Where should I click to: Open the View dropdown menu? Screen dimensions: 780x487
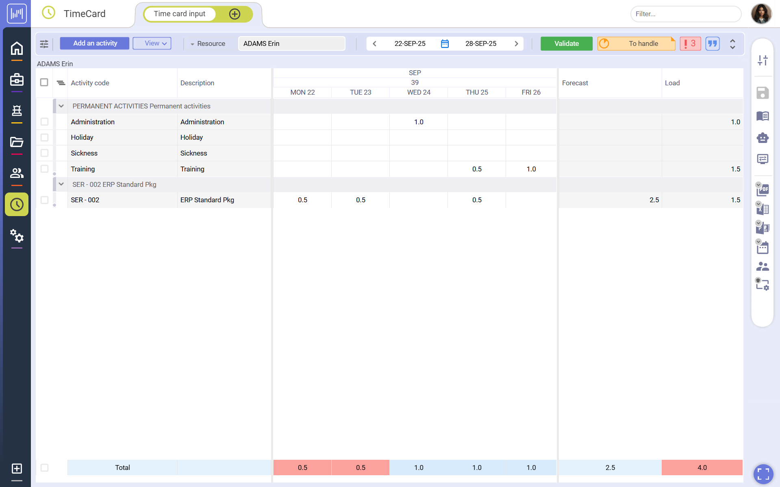click(152, 43)
